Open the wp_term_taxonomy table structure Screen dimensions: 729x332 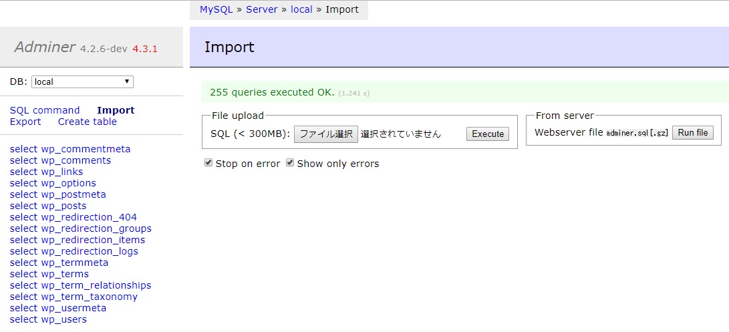90,297
